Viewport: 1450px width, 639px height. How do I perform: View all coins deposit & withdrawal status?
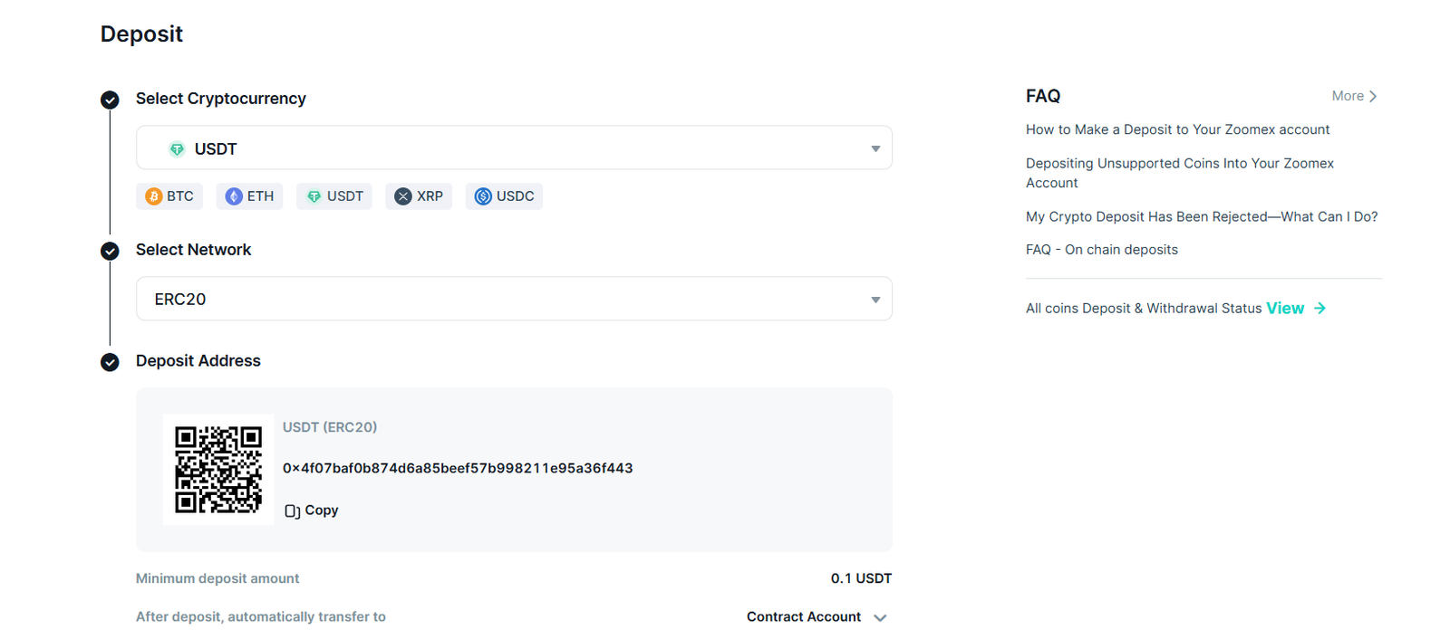[1296, 309]
